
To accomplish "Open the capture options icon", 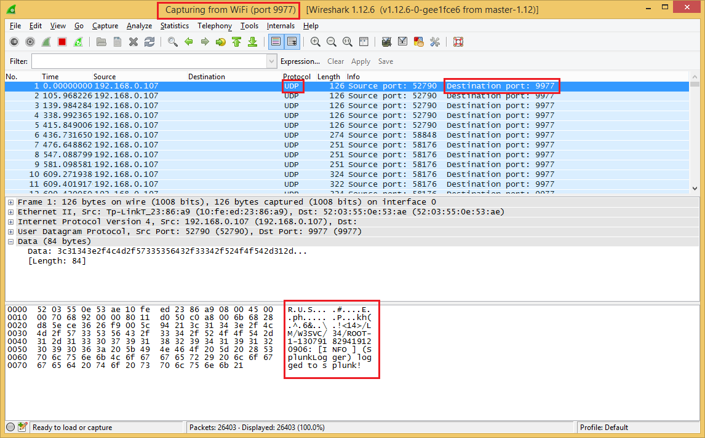I will click(x=30, y=42).
